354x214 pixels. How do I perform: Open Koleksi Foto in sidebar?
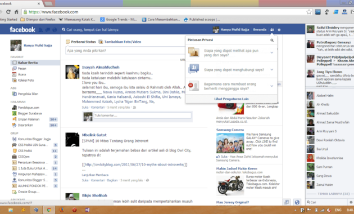coord(23,80)
